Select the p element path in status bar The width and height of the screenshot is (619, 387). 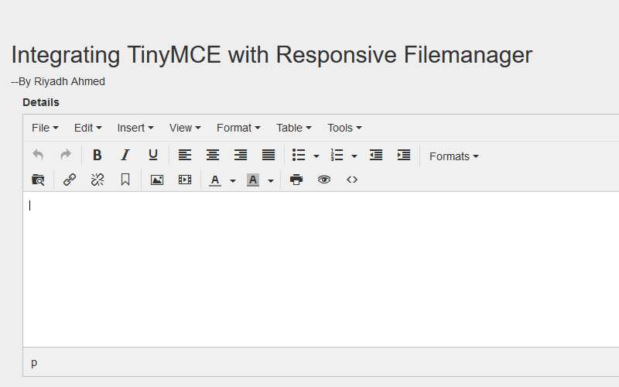tap(34, 362)
